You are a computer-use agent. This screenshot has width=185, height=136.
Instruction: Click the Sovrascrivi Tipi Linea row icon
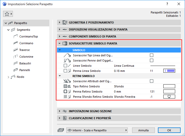[67, 55]
